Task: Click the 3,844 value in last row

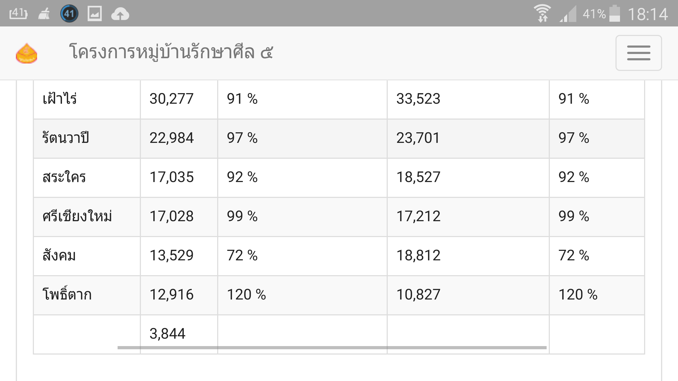Action: click(167, 333)
